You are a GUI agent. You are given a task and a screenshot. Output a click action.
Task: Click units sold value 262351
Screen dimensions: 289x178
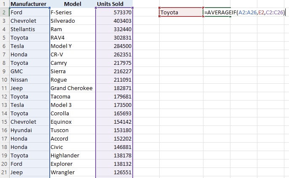pos(114,54)
